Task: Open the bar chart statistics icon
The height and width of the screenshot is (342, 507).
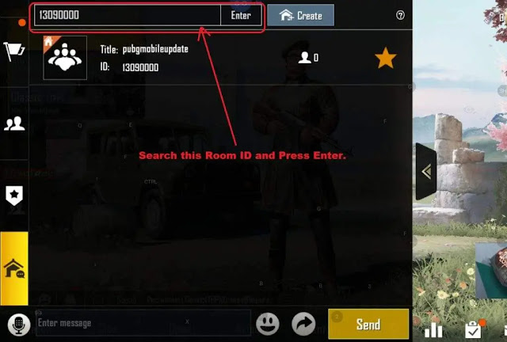Action: pos(433,331)
